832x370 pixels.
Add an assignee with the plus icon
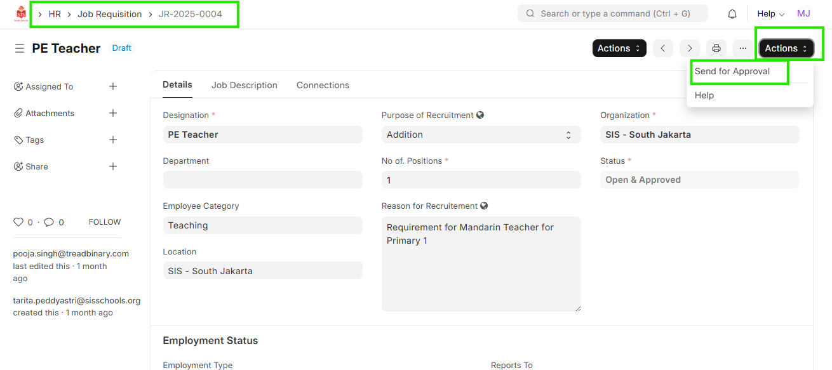(x=113, y=86)
